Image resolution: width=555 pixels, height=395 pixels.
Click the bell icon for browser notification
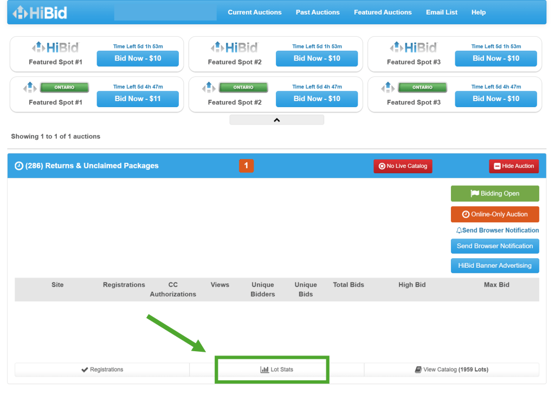459,231
